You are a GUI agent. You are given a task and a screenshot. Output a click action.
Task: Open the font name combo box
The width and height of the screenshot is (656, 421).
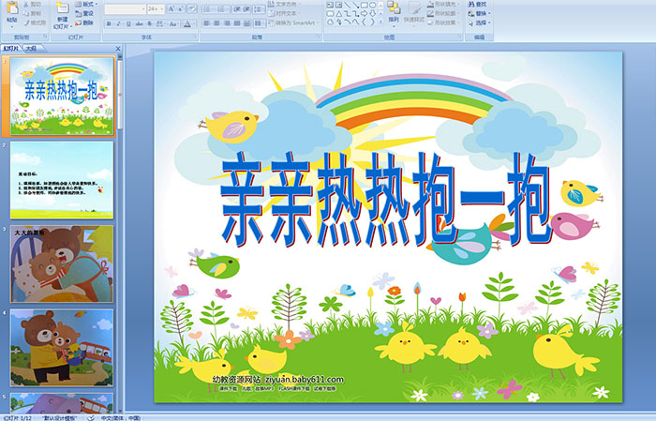coord(125,8)
